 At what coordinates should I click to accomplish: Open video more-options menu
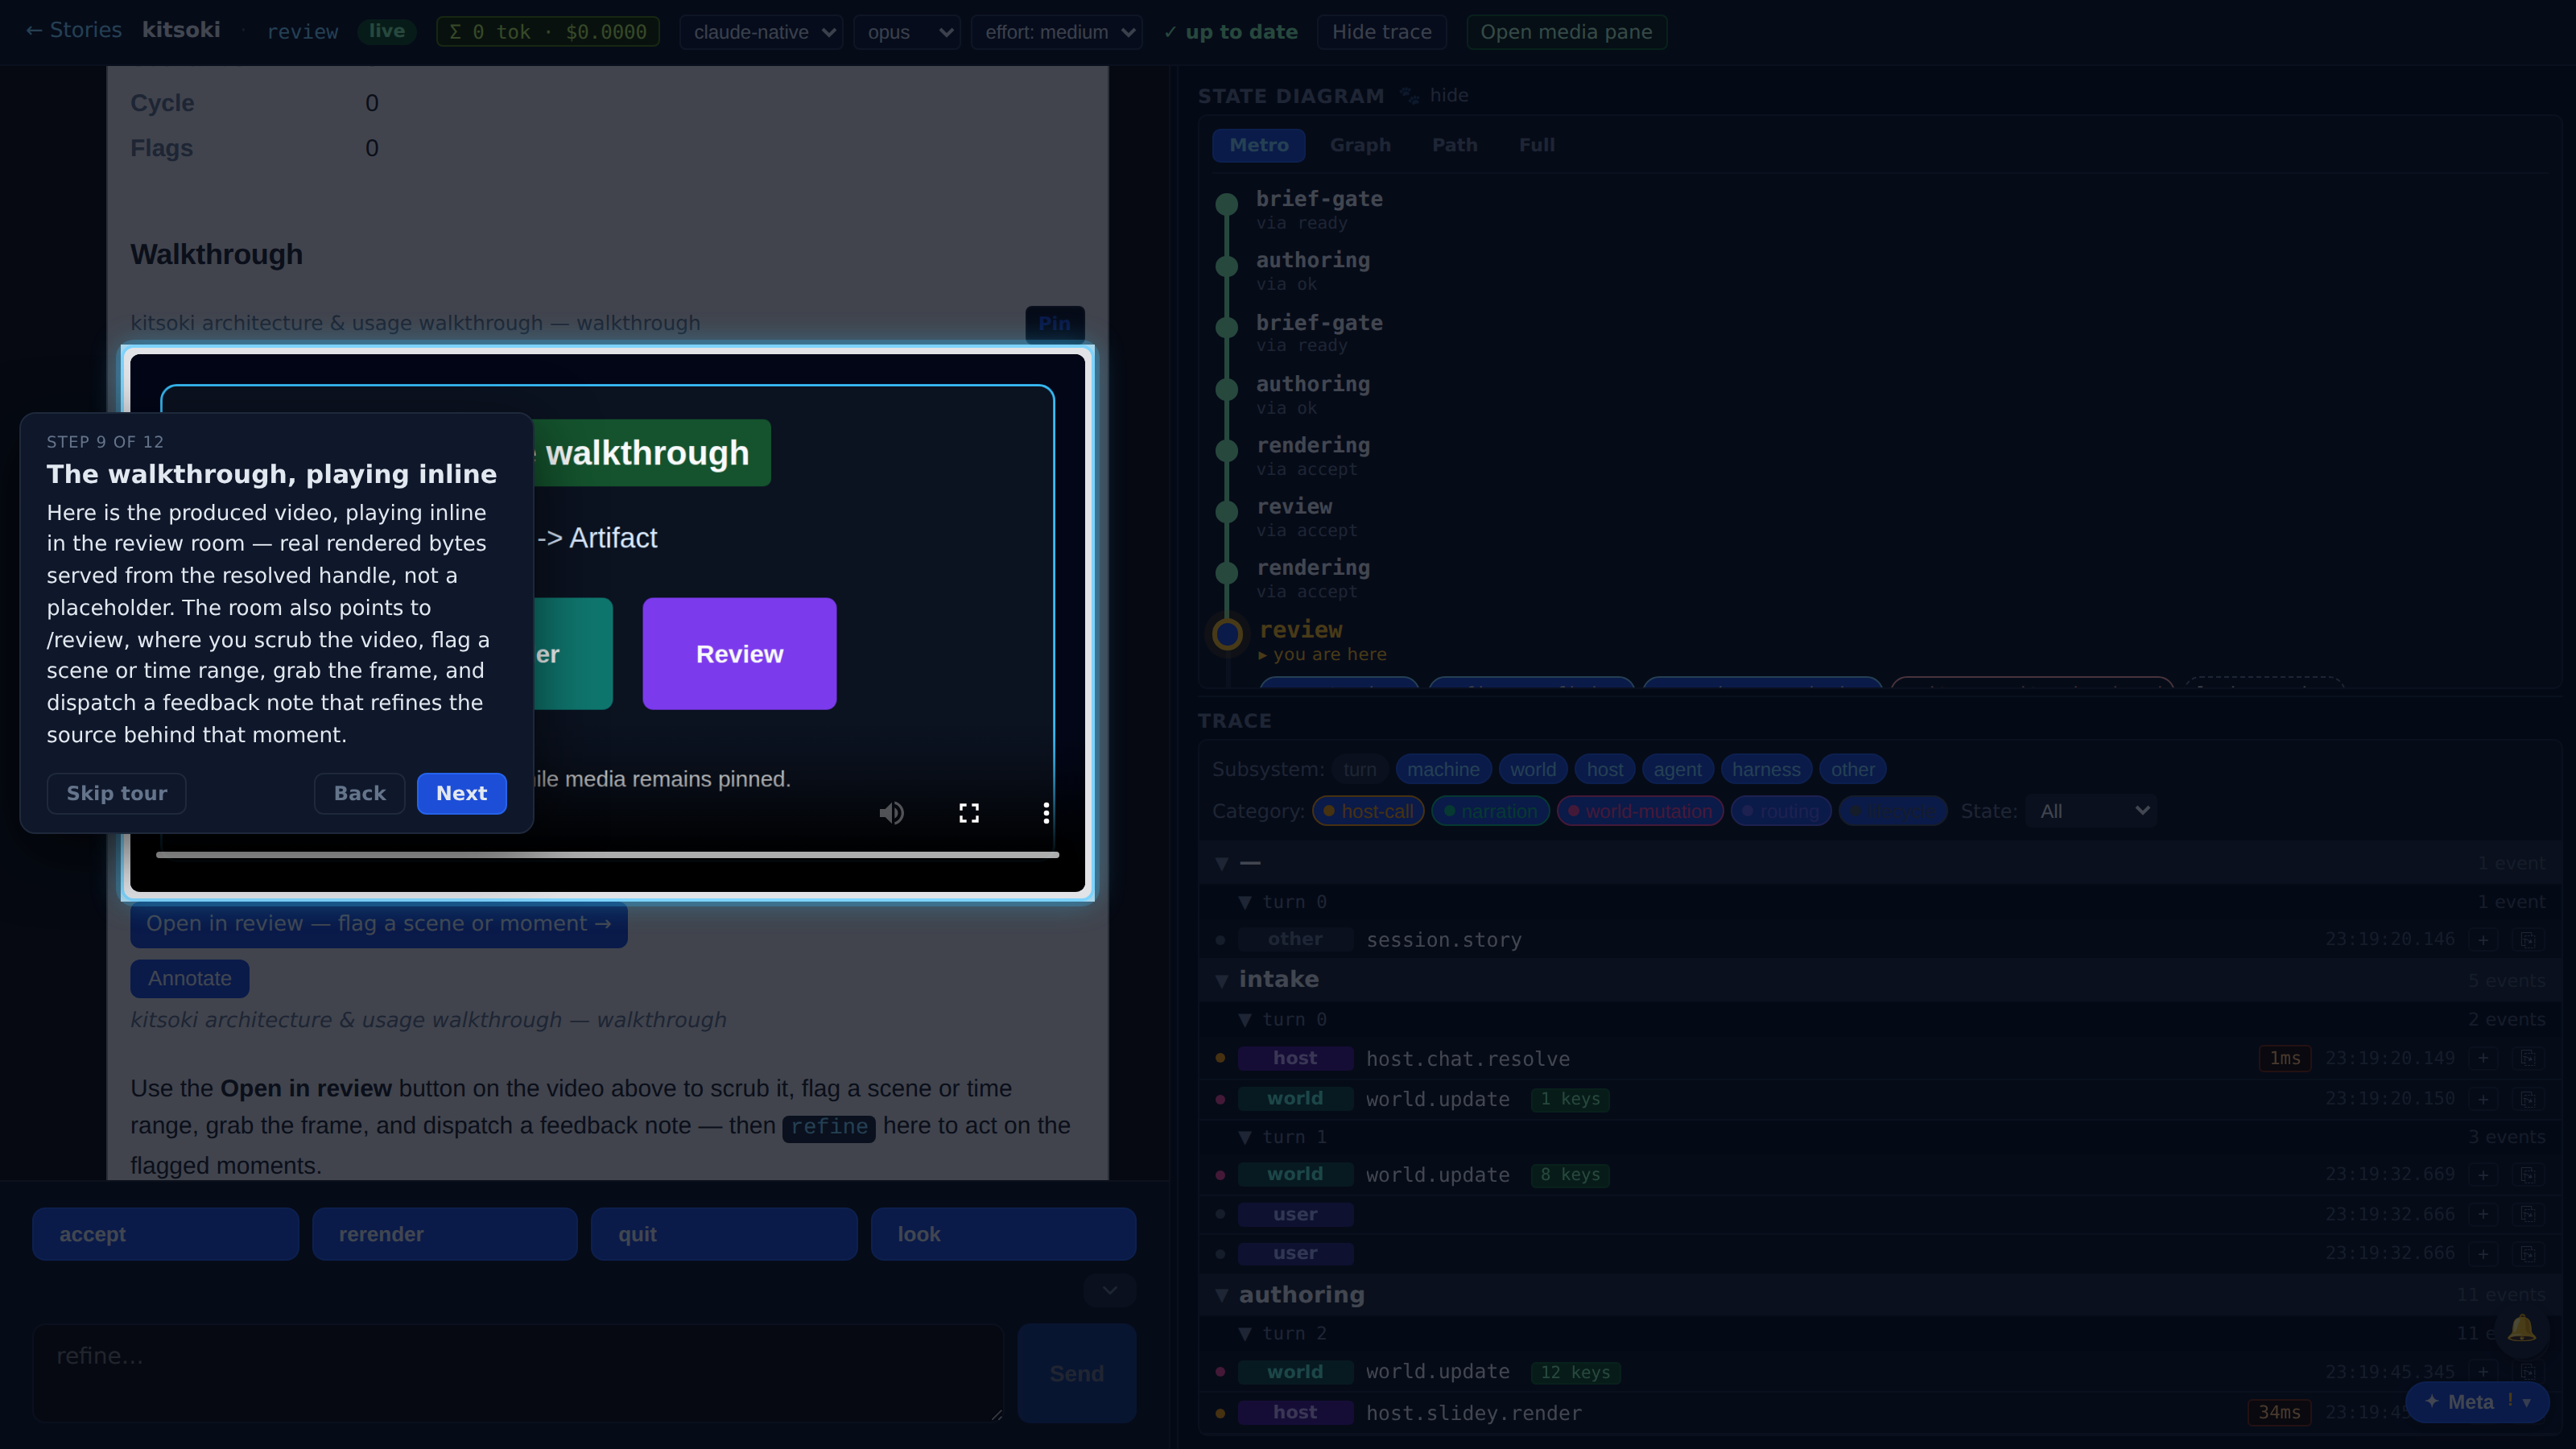coord(1046,813)
